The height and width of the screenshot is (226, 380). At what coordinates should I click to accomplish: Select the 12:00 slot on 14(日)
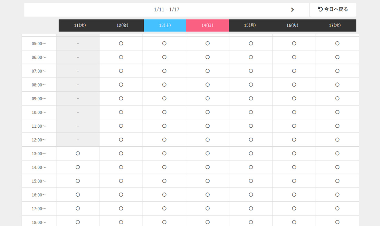click(208, 140)
